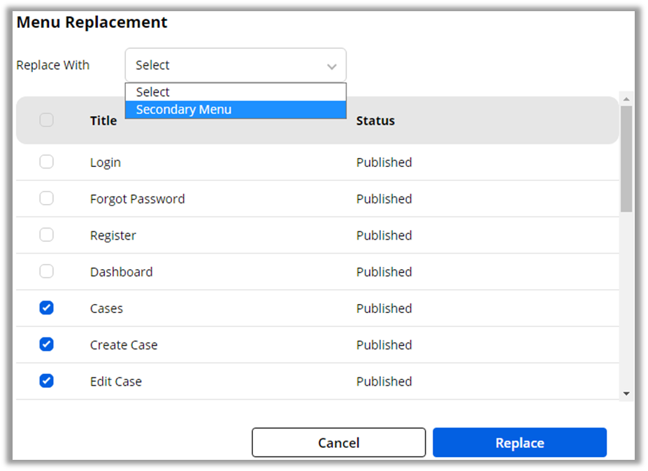Check the Login row checkbox
This screenshot has width=648, height=471.
pyautogui.click(x=46, y=162)
